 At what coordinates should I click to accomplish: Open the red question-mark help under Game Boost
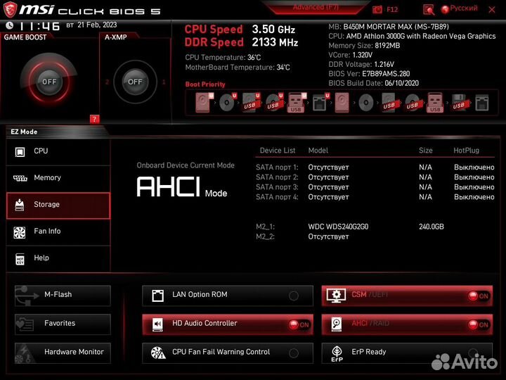point(94,119)
